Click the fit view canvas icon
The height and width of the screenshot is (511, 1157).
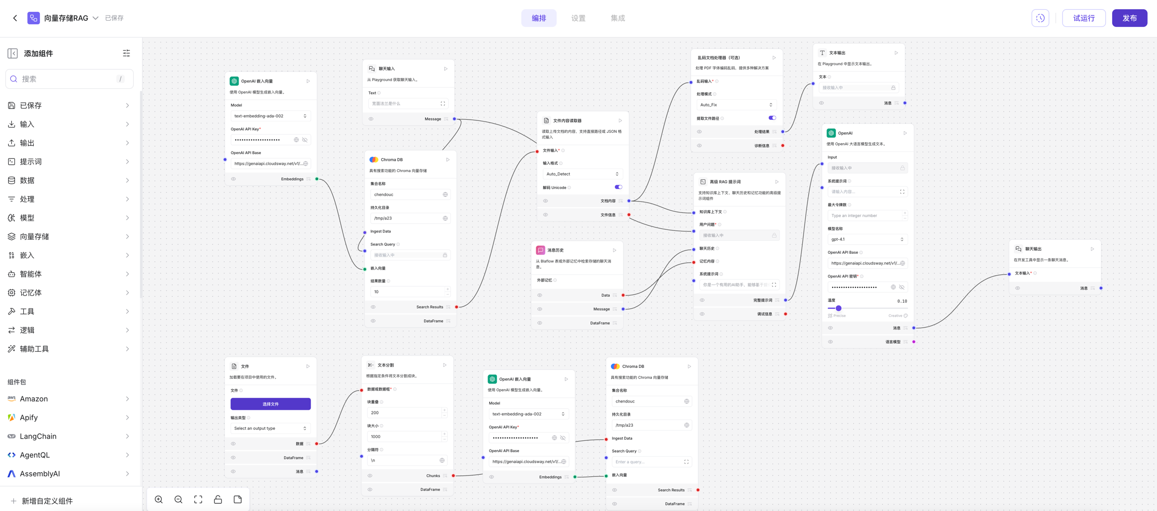coord(198,500)
